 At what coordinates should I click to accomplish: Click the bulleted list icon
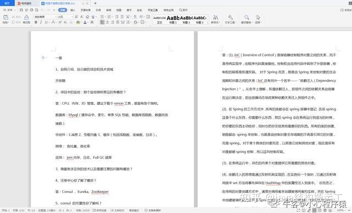(x=102, y=17)
